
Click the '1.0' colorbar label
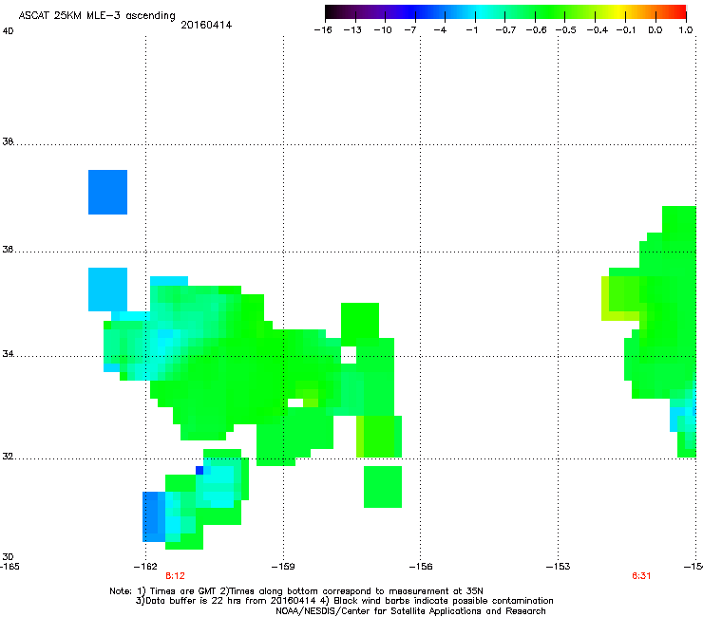point(686,30)
